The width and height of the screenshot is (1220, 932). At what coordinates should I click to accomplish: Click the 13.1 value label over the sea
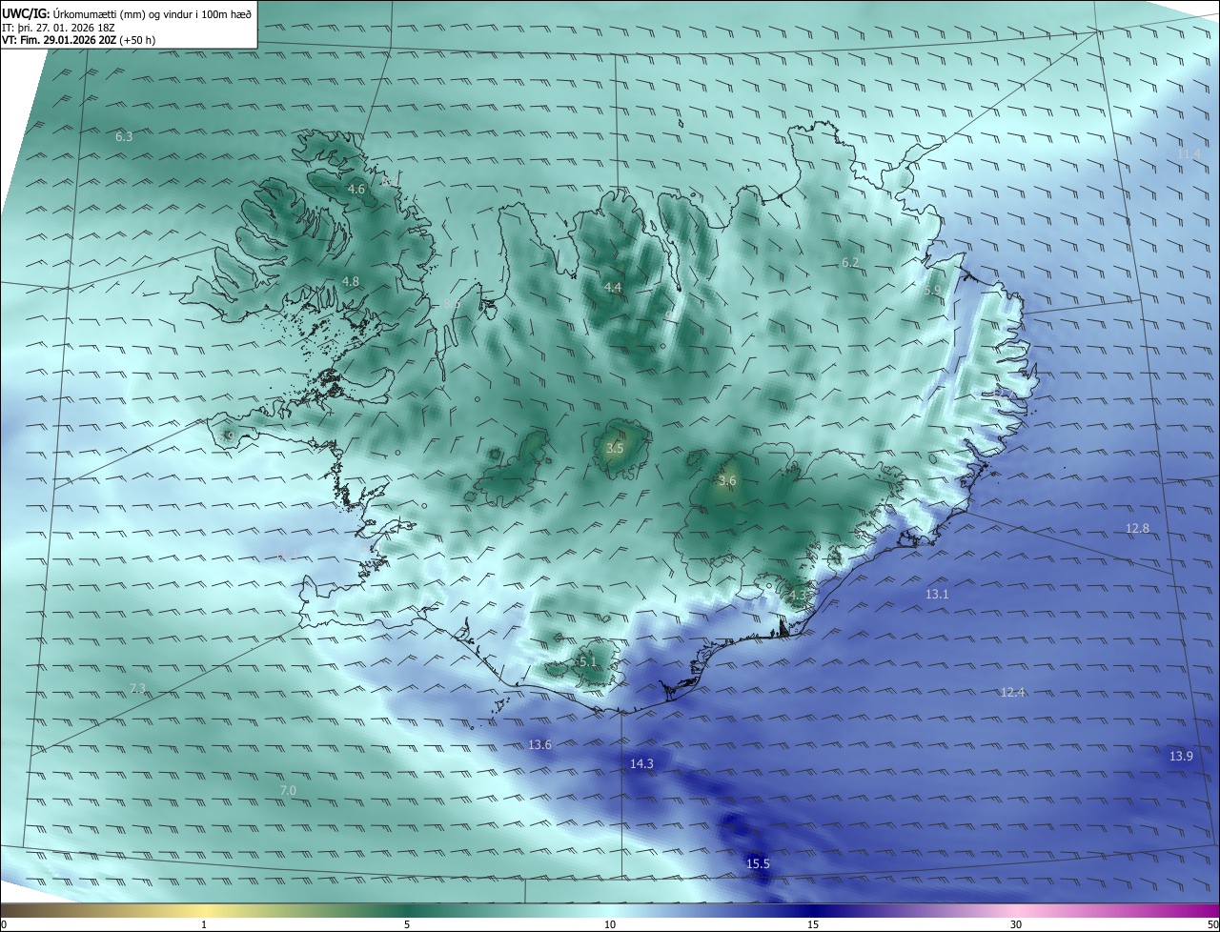pos(937,595)
